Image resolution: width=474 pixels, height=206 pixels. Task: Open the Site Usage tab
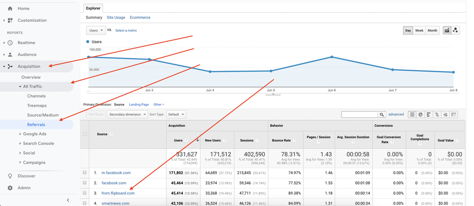coord(116,17)
